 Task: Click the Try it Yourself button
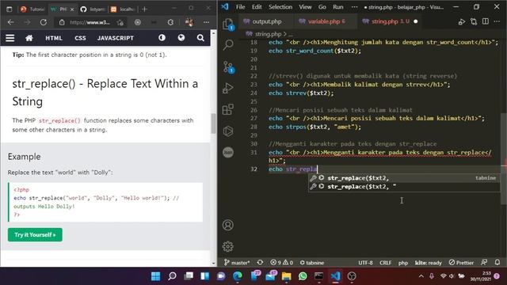tap(35, 234)
